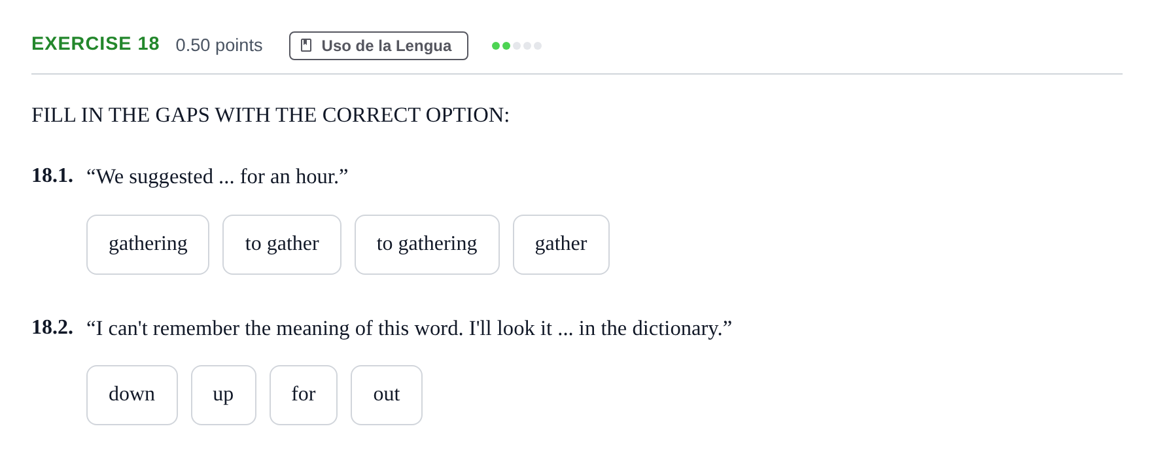Select the 'to gather' answer option
This screenshot has height=475, width=1154.
[x=282, y=245]
